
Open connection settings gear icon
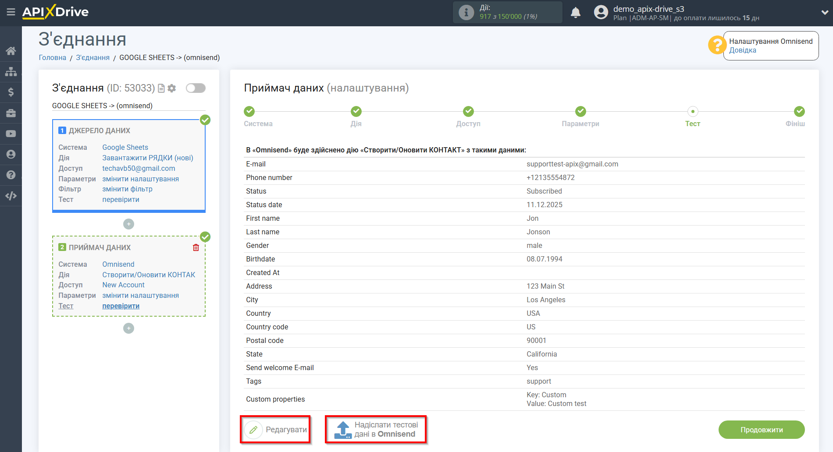(172, 88)
